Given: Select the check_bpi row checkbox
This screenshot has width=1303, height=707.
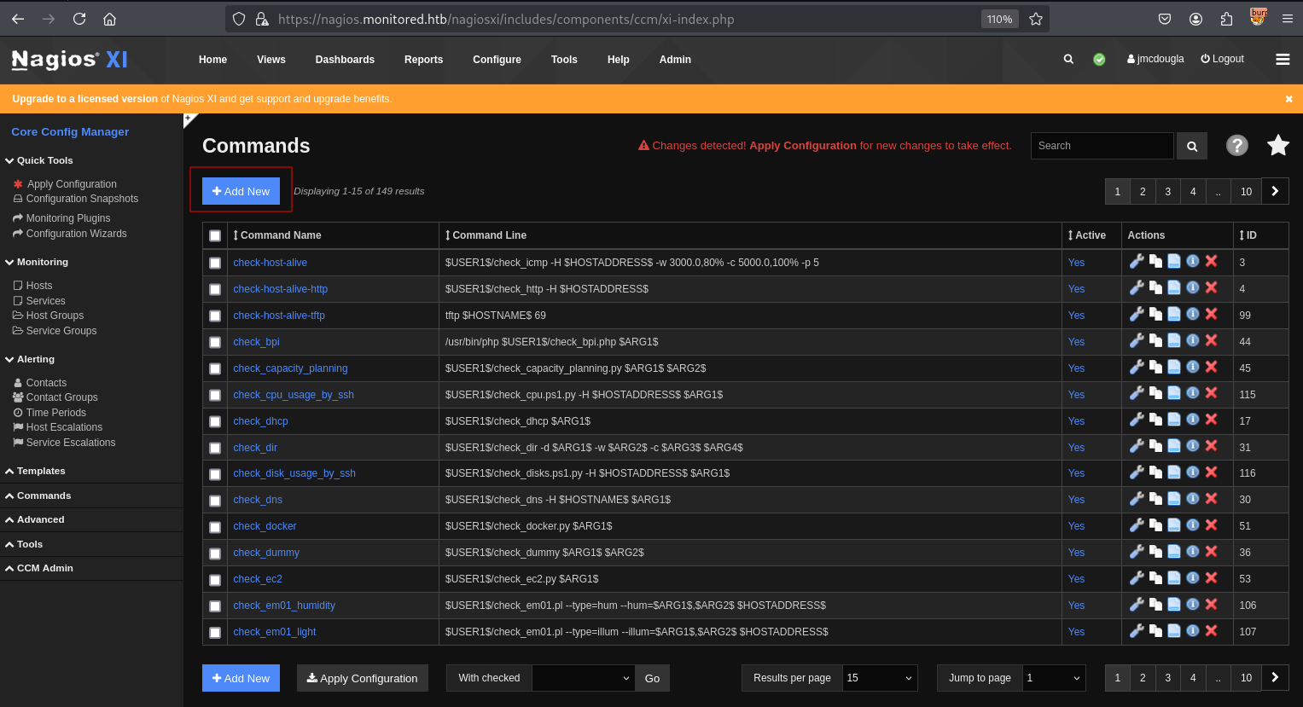Looking at the screenshot, I should click(x=215, y=342).
